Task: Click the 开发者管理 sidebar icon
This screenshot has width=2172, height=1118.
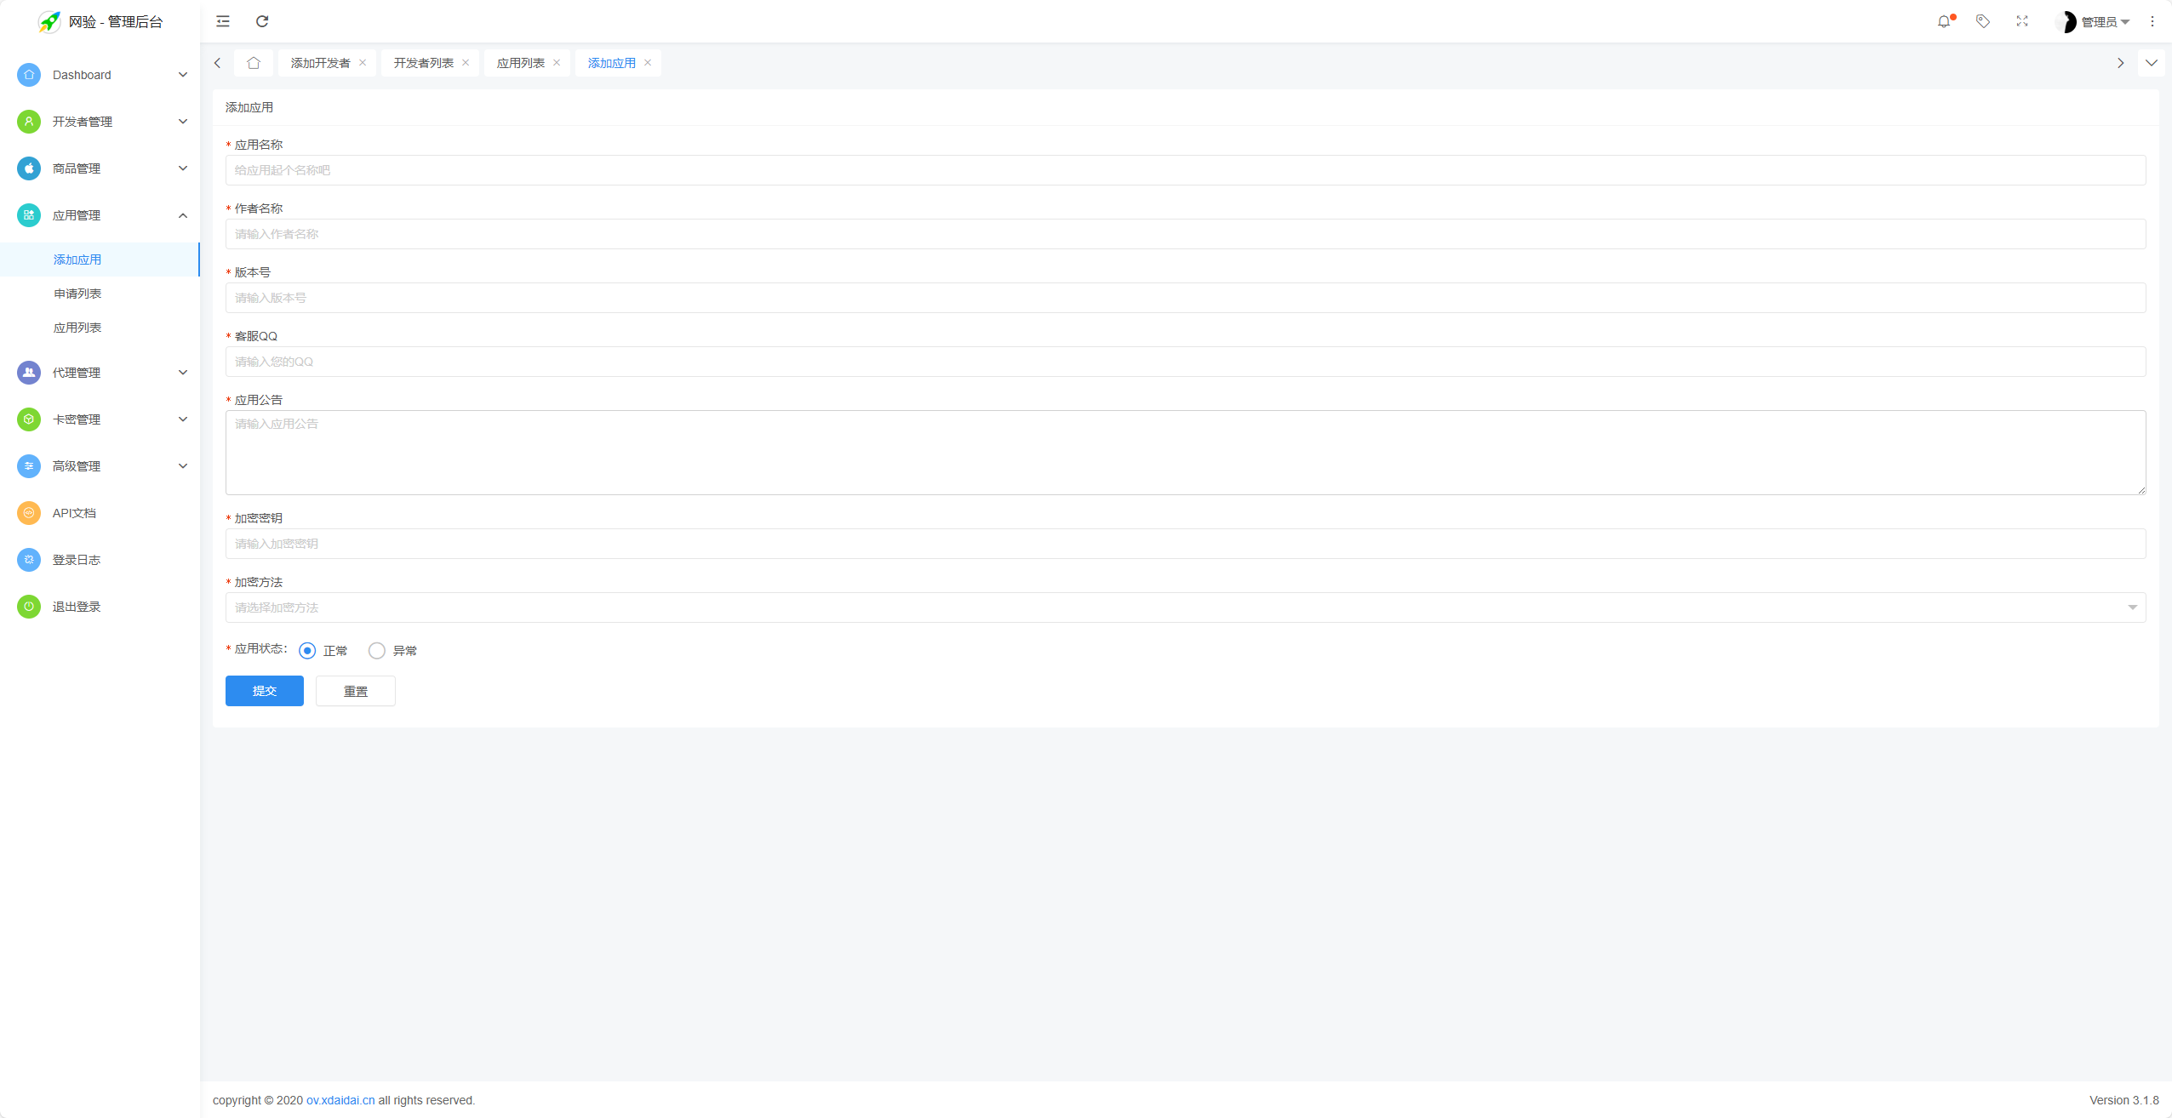Action: [x=29, y=122]
